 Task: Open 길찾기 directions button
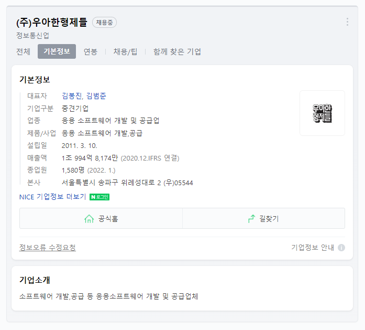[264, 219]
